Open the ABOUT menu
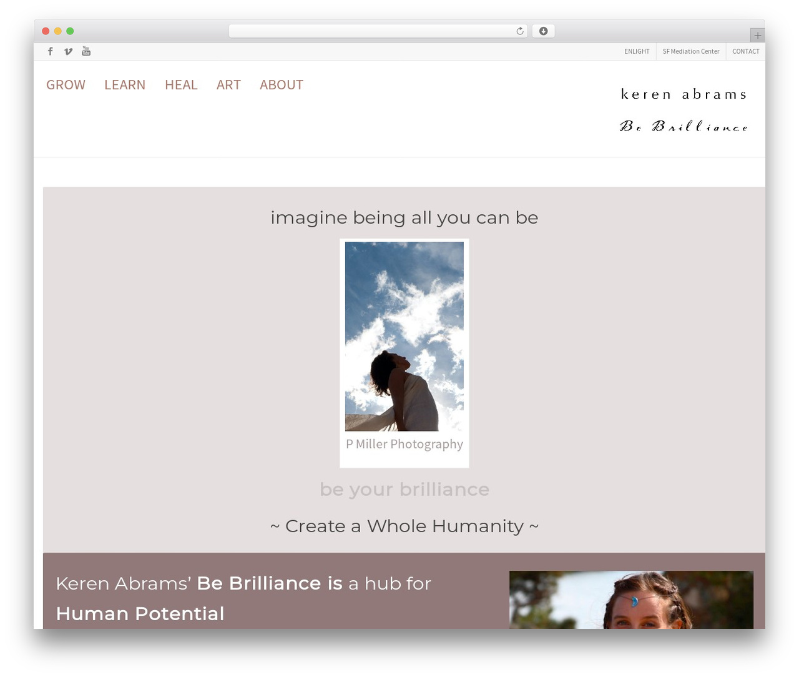This screenshot has width=799, height=677. pyautogui.click(x=282, y=85)
